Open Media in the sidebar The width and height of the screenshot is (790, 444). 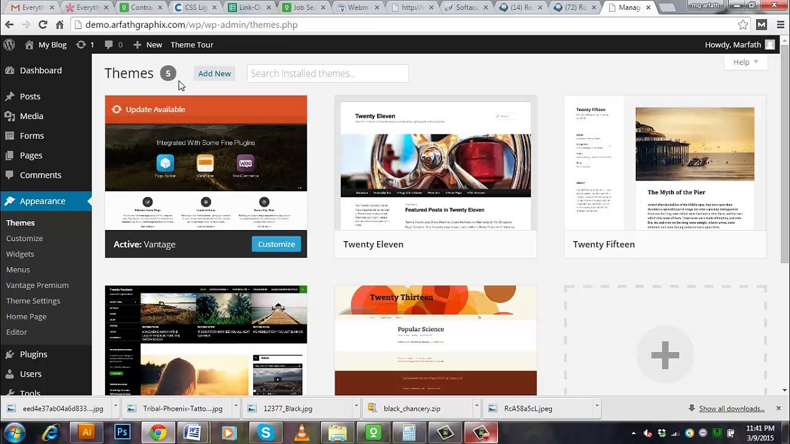(x=46, y=116)
